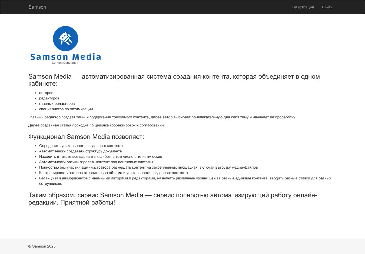Click "специалистов по оптимизации" list item
365x254 pixels.
(x=66, y=109)
